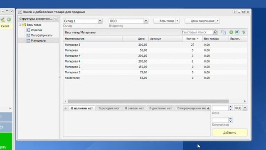Image resolution: width=266 pixels, height=150 pixels.
Task: Click the green add item icon
Action: (231, 32)
